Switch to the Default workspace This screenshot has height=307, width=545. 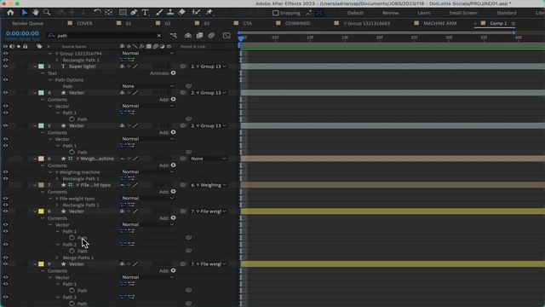point(355,13)
